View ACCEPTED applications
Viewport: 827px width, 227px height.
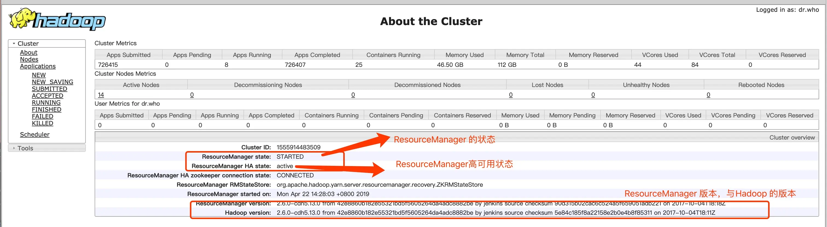click(x=48, y=96)
